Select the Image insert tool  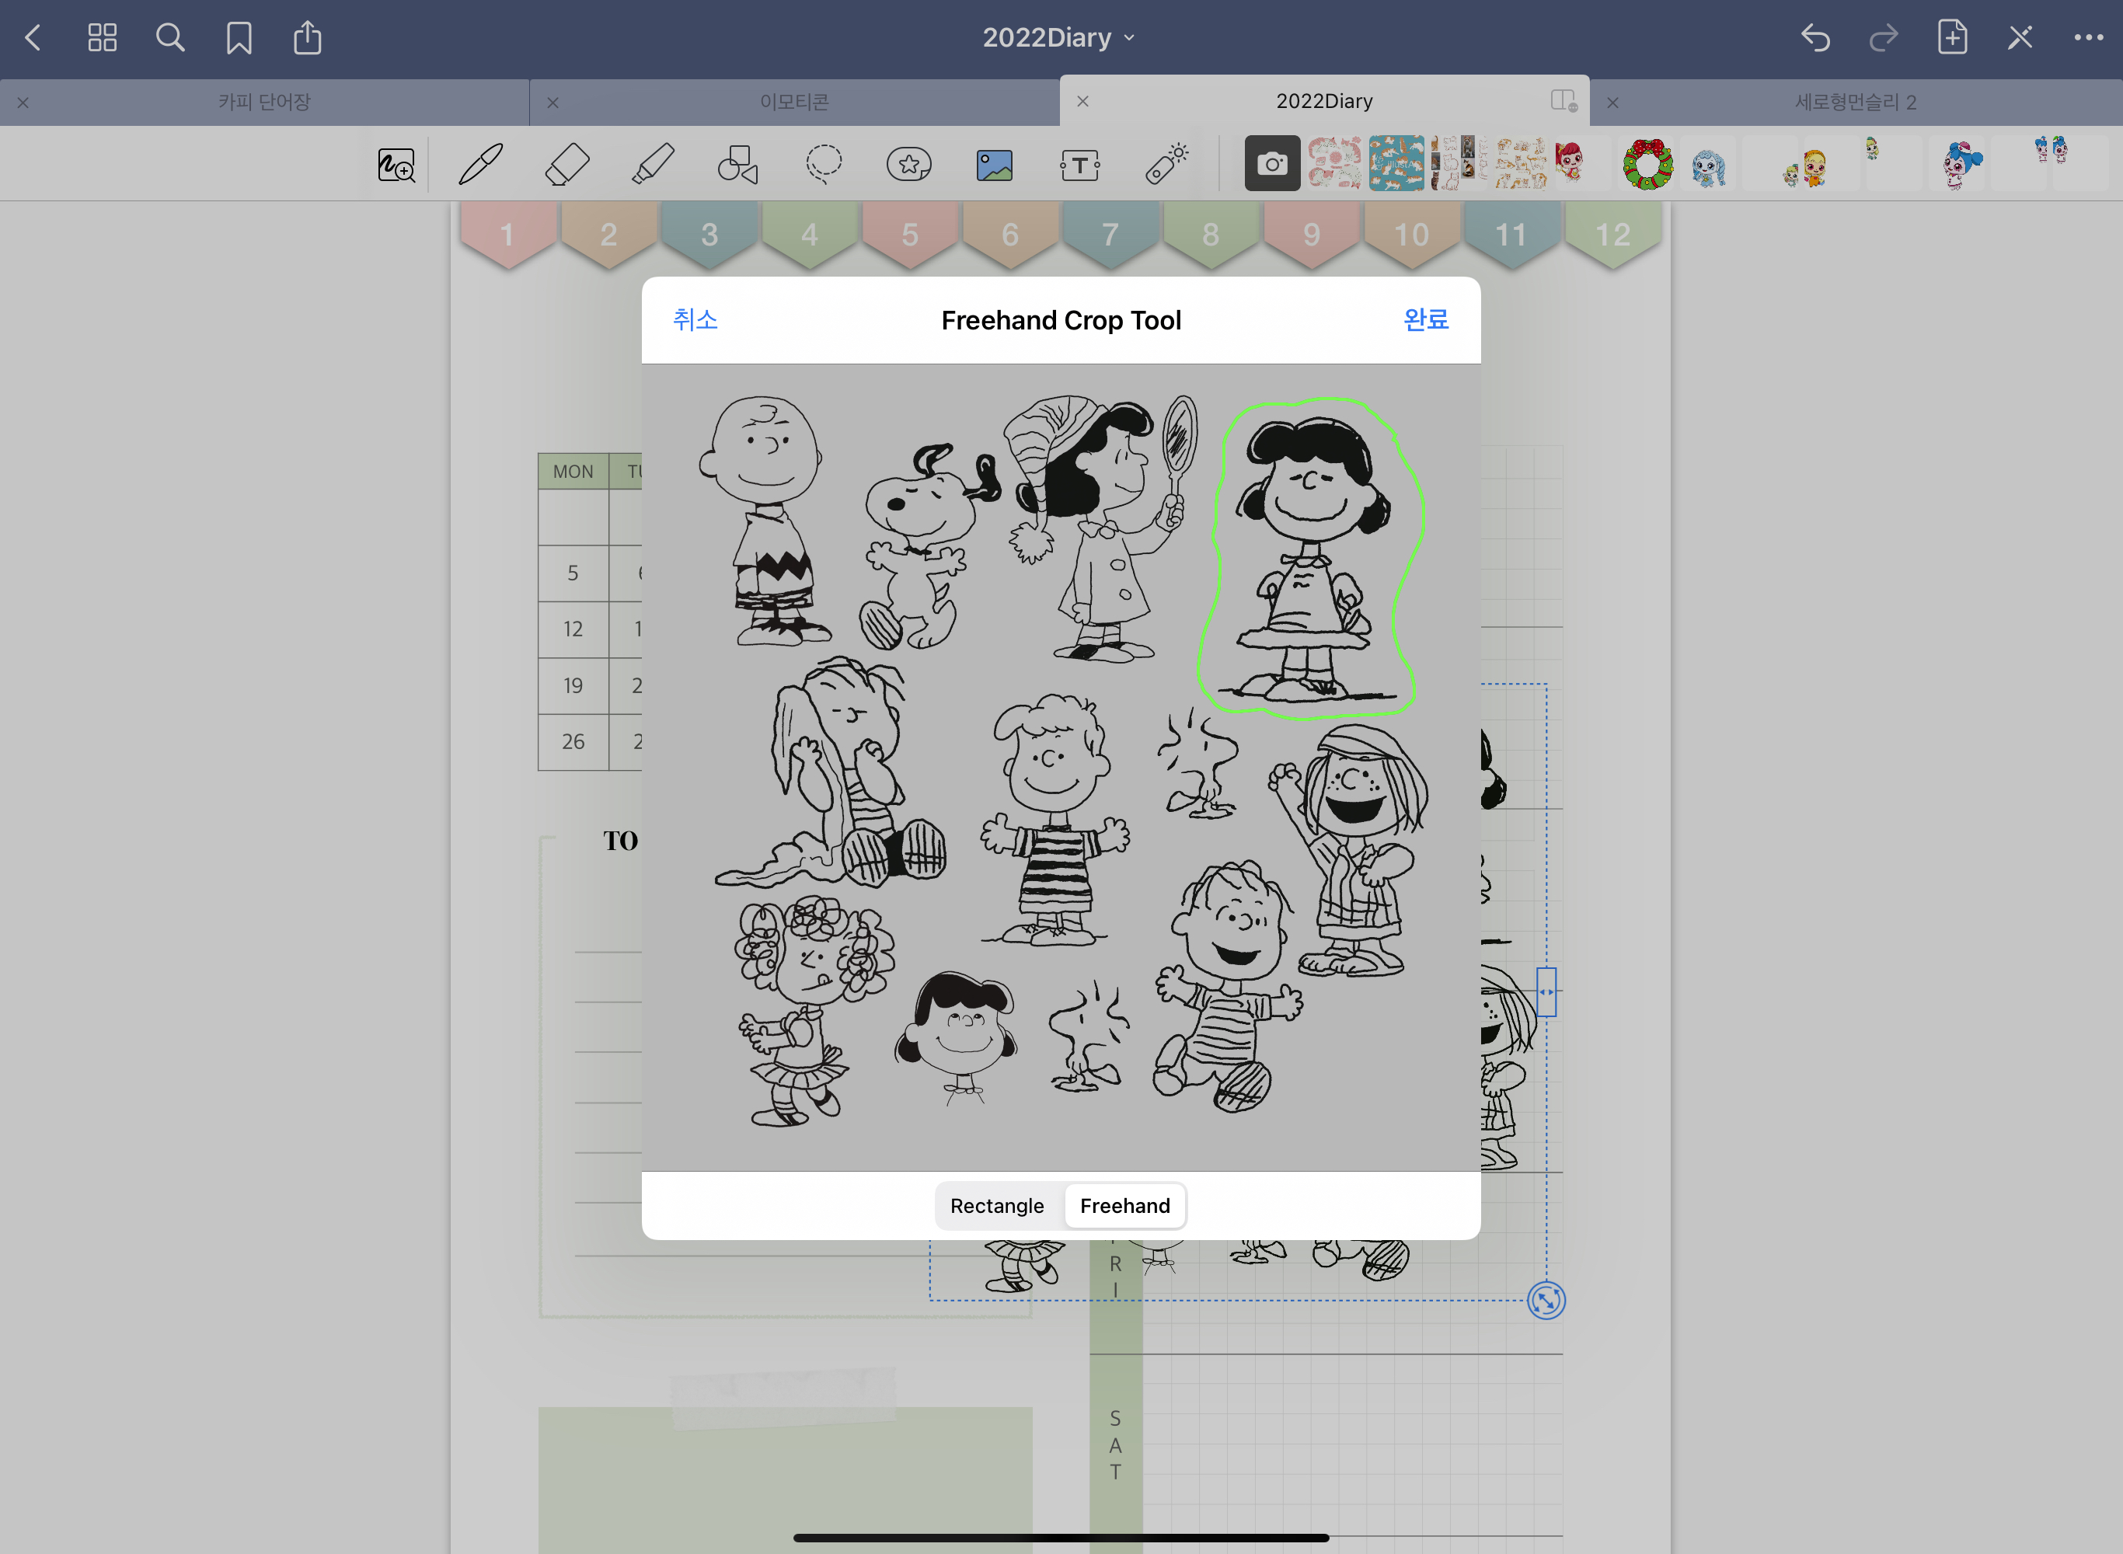[x=994, y=166]
